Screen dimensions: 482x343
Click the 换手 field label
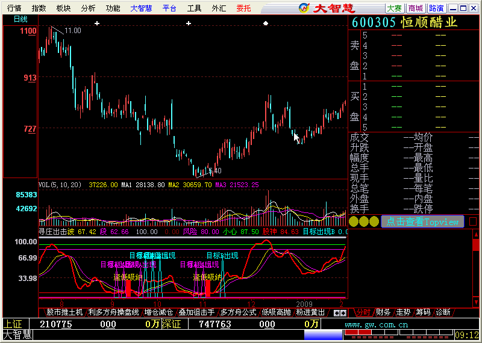click(x=359, y=209)
